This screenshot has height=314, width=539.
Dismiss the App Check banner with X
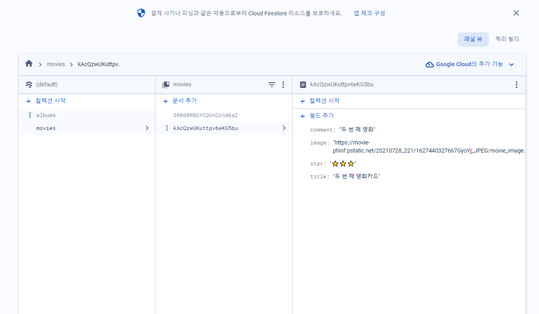tap(516, 13)
